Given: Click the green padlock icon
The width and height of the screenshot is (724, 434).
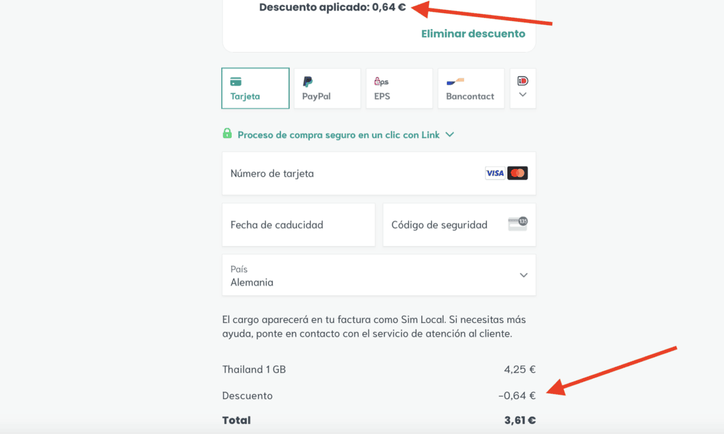Looking at the screenshot, I should point(227,134).
